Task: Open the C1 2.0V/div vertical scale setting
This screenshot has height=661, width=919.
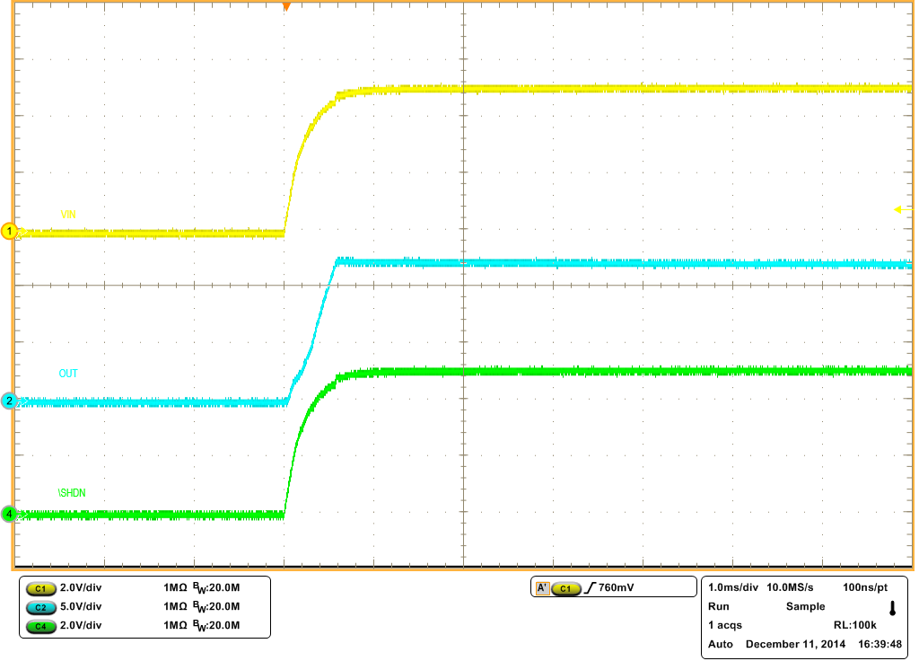Action: tap(81, 586)
